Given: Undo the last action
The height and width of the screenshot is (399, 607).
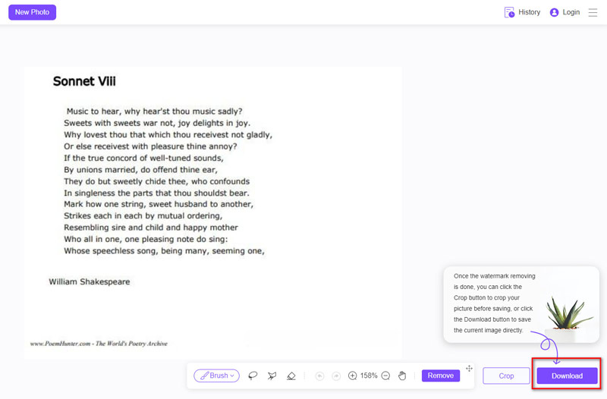Looking at the screenshot, I should pyautogui.click(x=319, y=375).
